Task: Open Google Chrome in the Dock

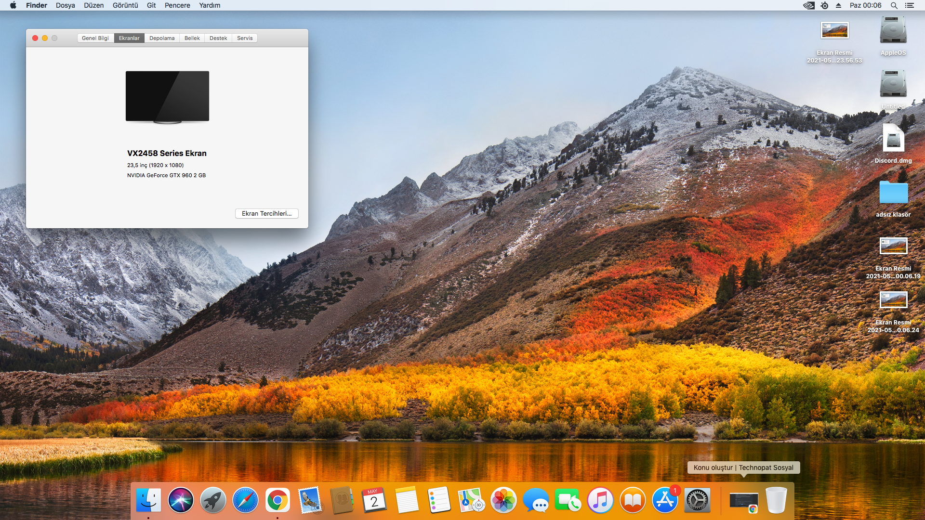Action: click(277, 500)
